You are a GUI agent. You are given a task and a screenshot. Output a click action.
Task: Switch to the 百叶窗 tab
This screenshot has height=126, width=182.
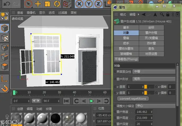click(151, 43)
